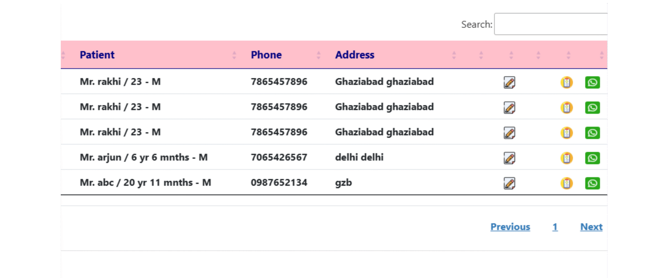Go to the Next page
The image size is (662, 278).
591,227
